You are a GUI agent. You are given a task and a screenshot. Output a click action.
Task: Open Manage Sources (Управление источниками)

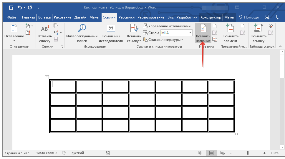click(x=167, y=26)
